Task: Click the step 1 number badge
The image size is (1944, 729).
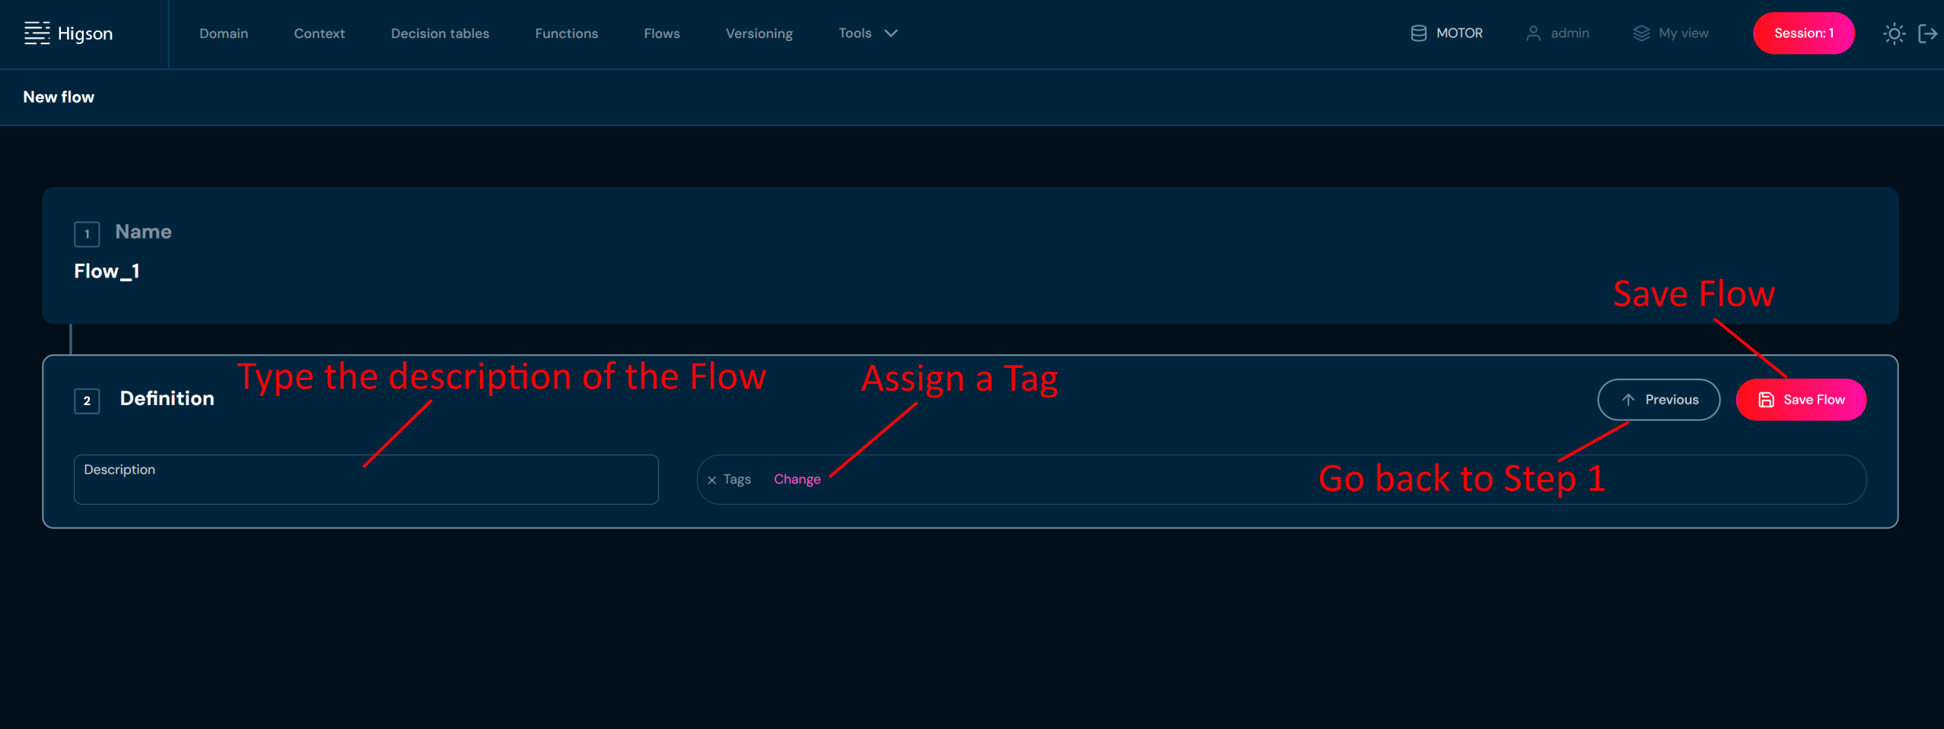Action: [87, 234]
